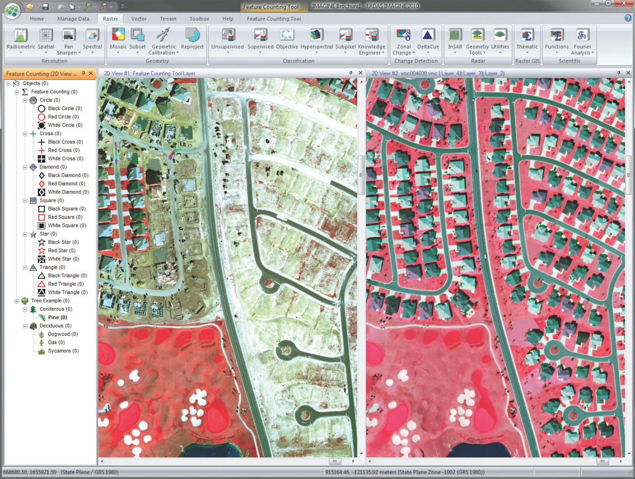Collapse the Tree Example node

[x=16, y=301]
